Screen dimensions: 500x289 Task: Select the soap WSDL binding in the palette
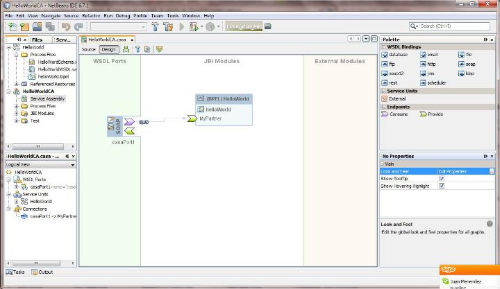467,64
